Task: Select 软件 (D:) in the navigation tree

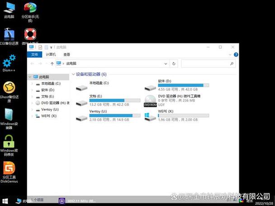Action: click(47, 90)
